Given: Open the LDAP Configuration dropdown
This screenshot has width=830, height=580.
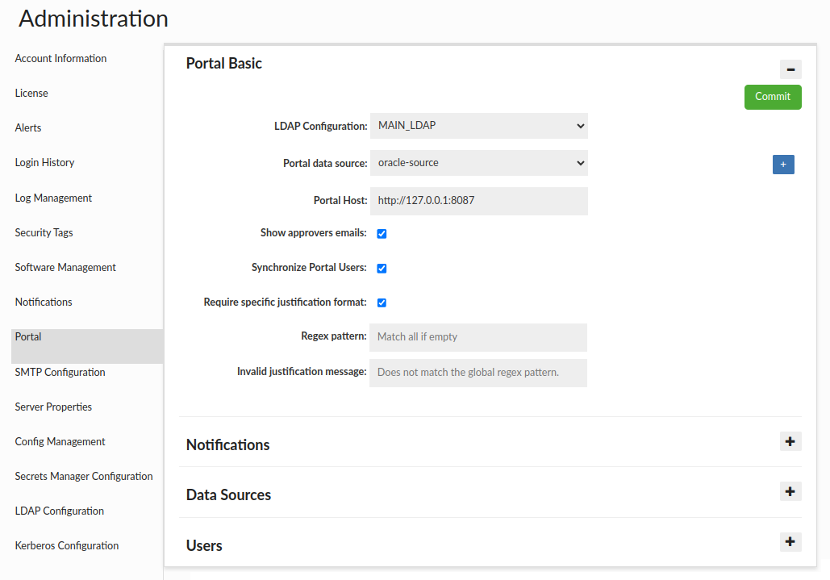Looking at the screenshot, I should (x=478, y=126).
